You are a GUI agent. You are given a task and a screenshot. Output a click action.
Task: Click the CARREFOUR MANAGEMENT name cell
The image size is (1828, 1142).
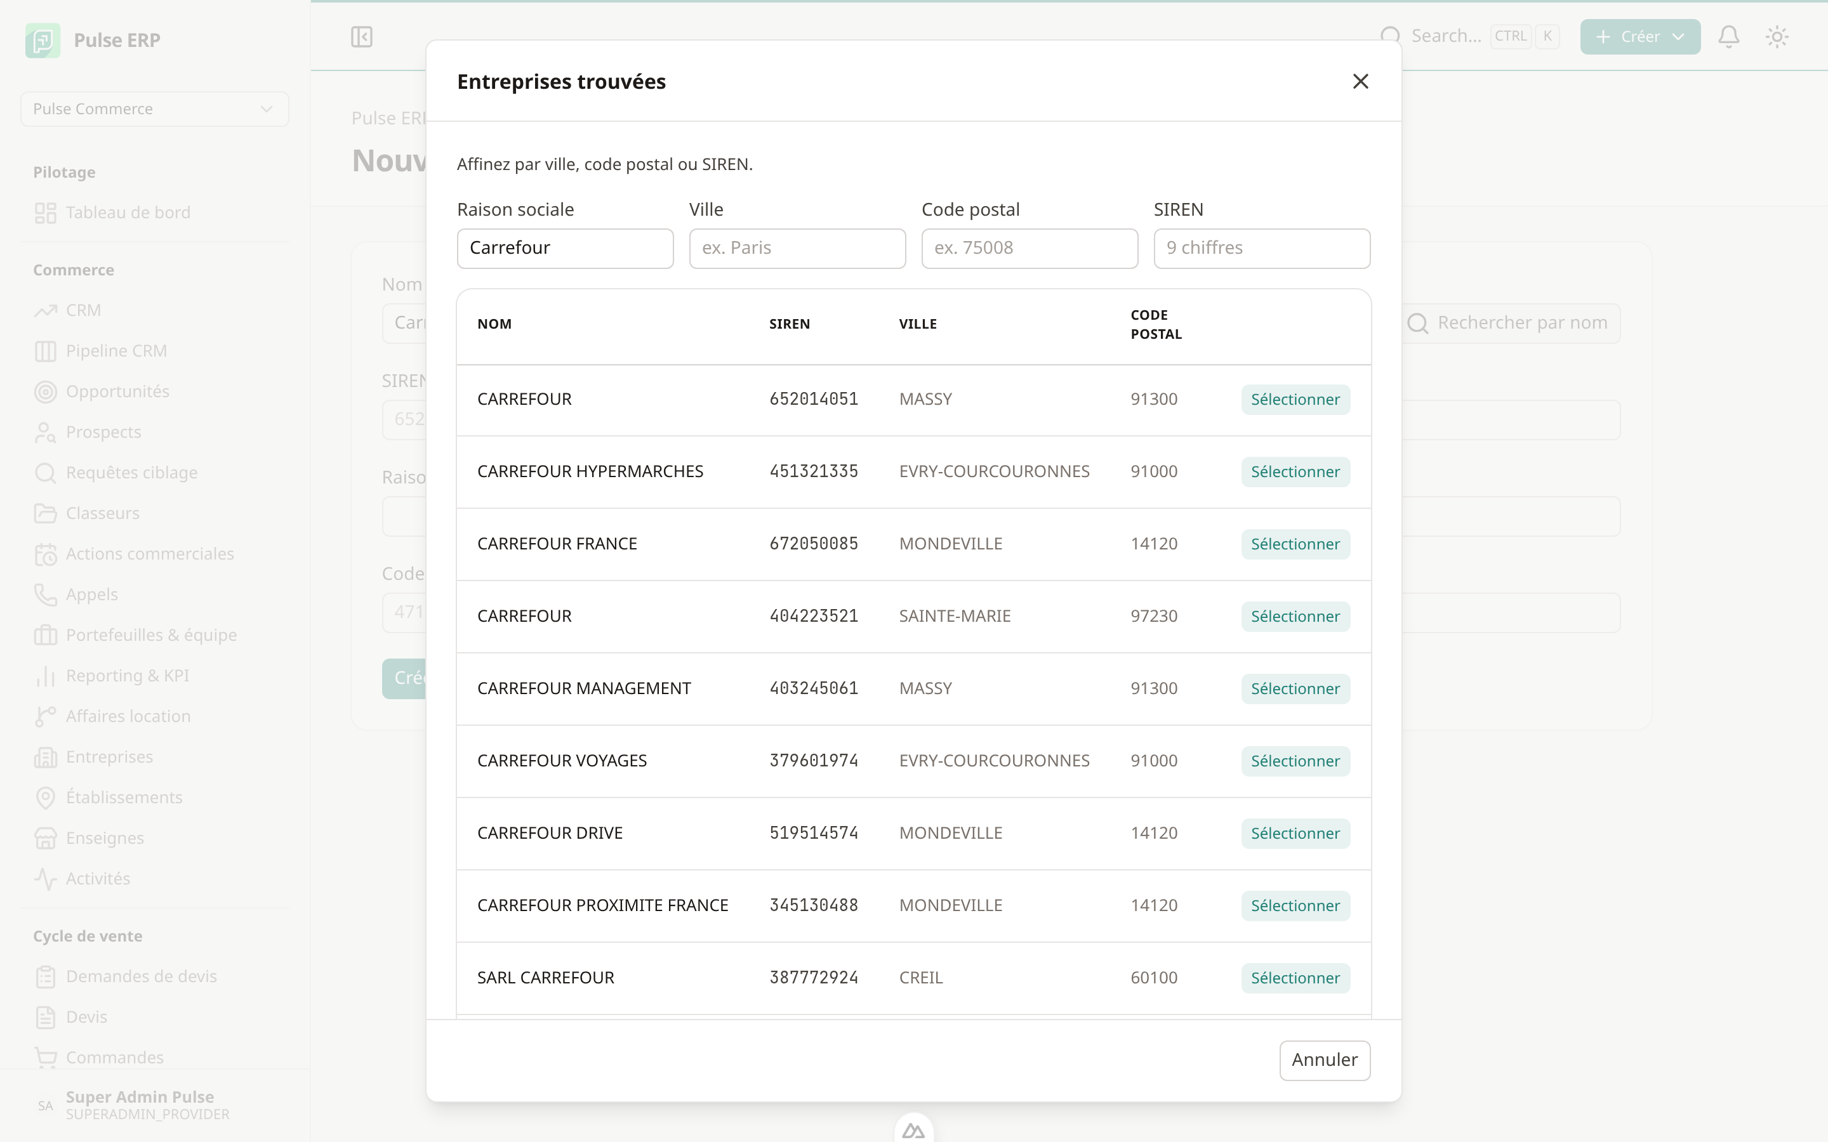point(584,688)
